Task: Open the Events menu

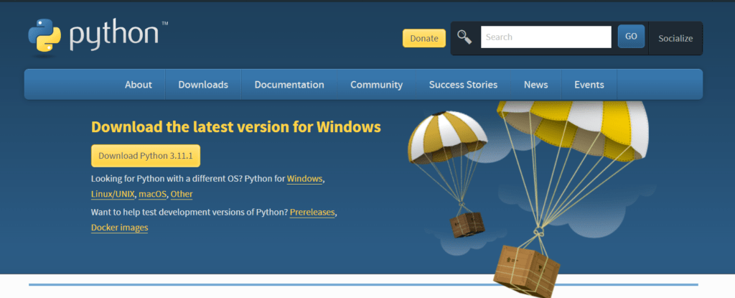Action: coord(589,85)
